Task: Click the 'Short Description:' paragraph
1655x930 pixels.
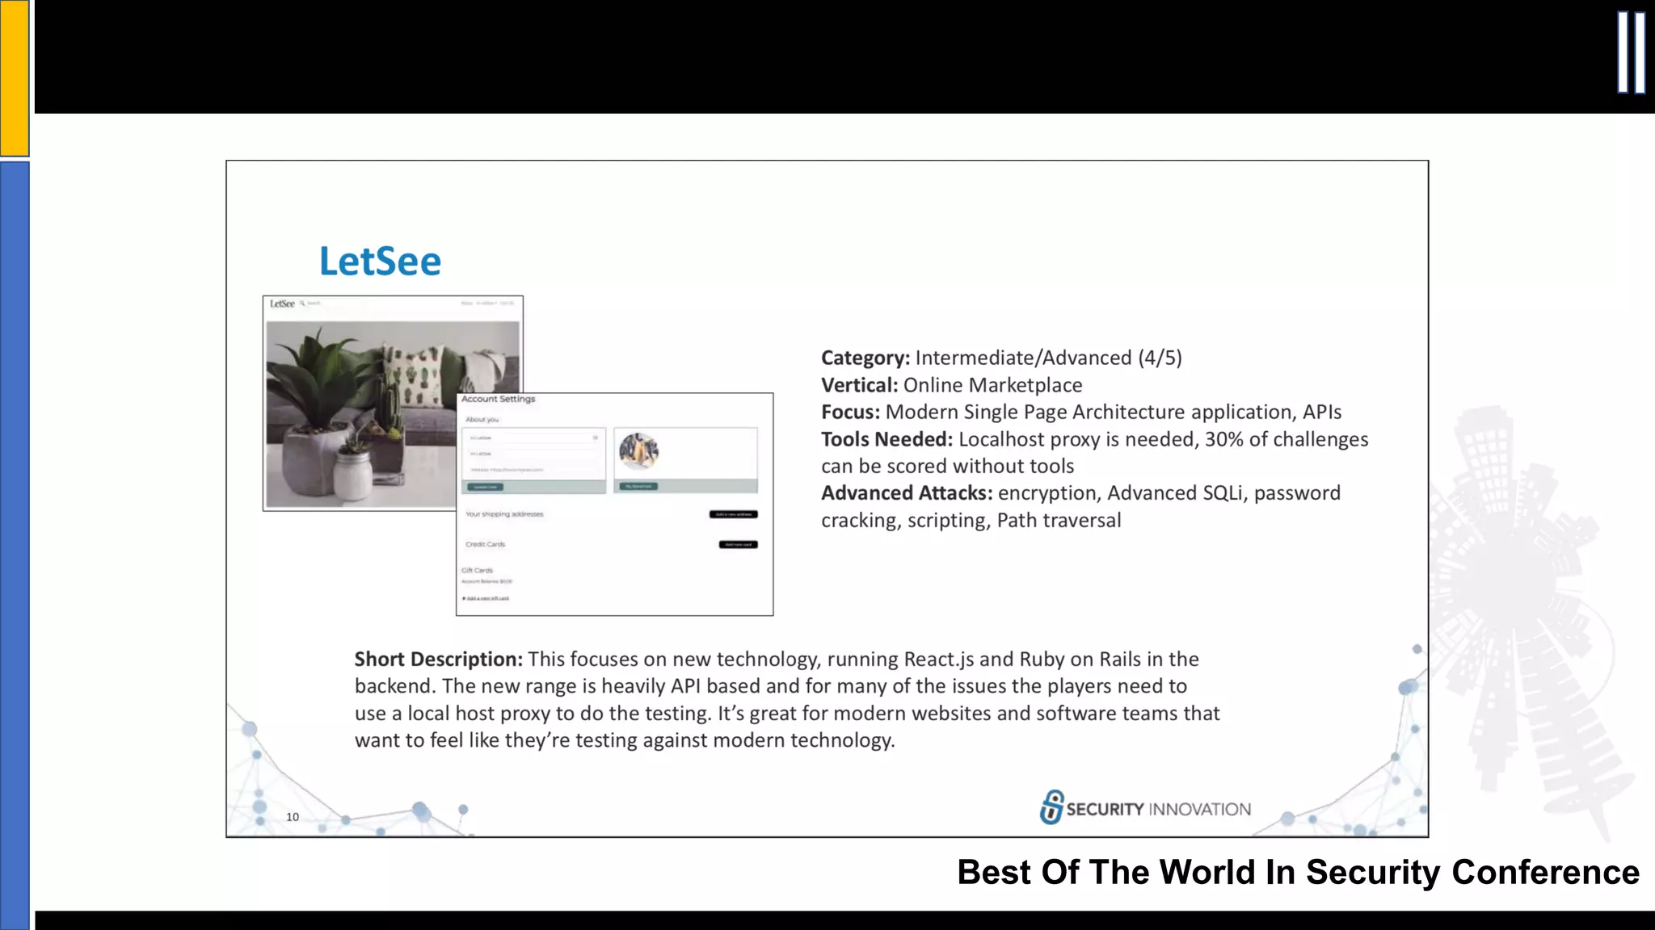Action: (787, 699)
